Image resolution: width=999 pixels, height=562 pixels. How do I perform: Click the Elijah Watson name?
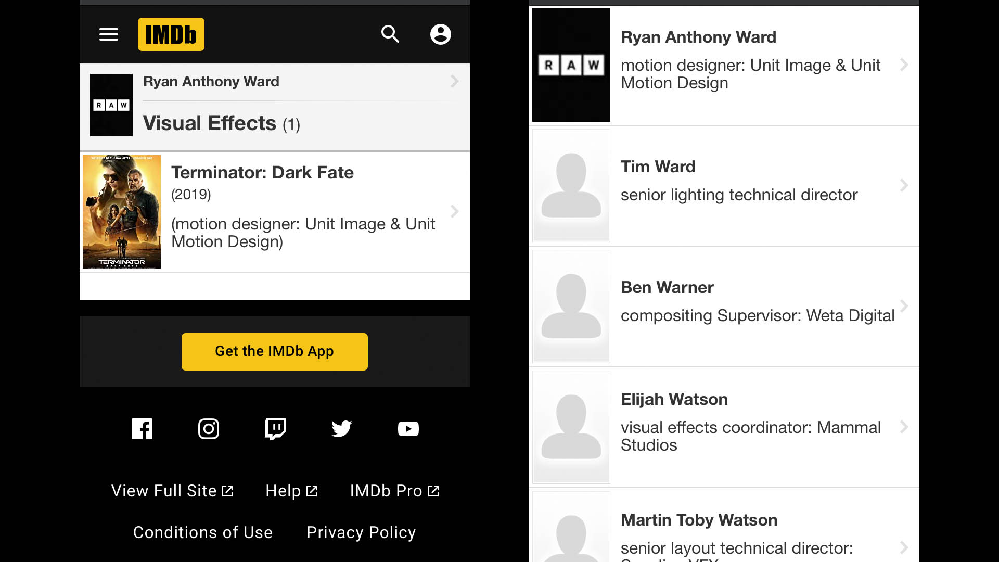click(674, 399)
